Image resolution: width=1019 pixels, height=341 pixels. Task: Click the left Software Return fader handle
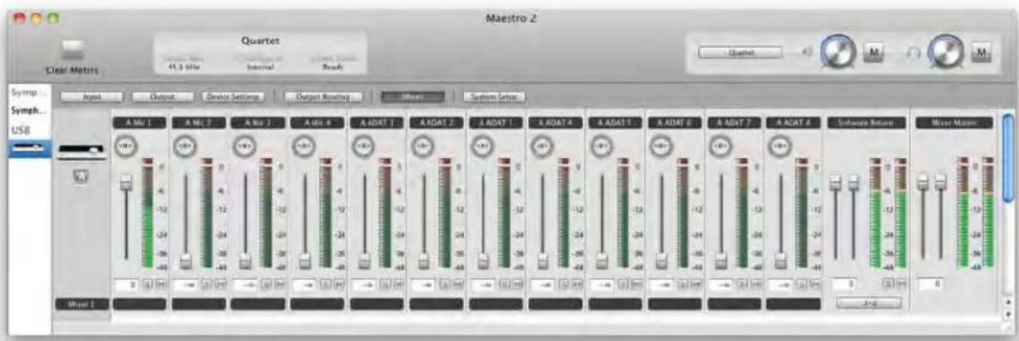836,182
